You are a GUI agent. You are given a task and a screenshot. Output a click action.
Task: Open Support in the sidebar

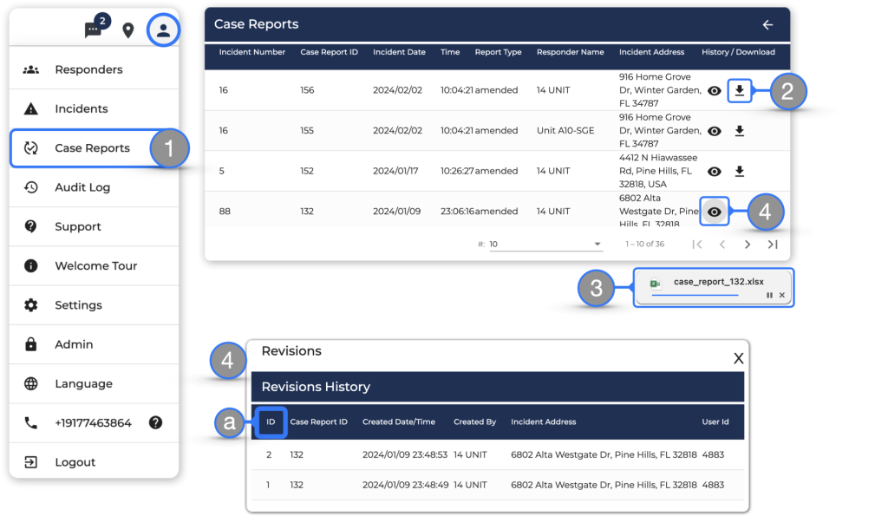(94, 226)
